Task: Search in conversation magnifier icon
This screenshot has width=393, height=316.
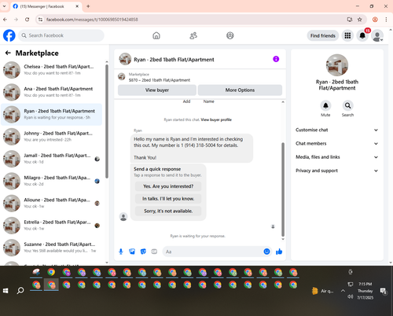Action: pos(347,105)
